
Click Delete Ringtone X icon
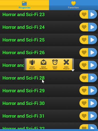pos(66,64)
